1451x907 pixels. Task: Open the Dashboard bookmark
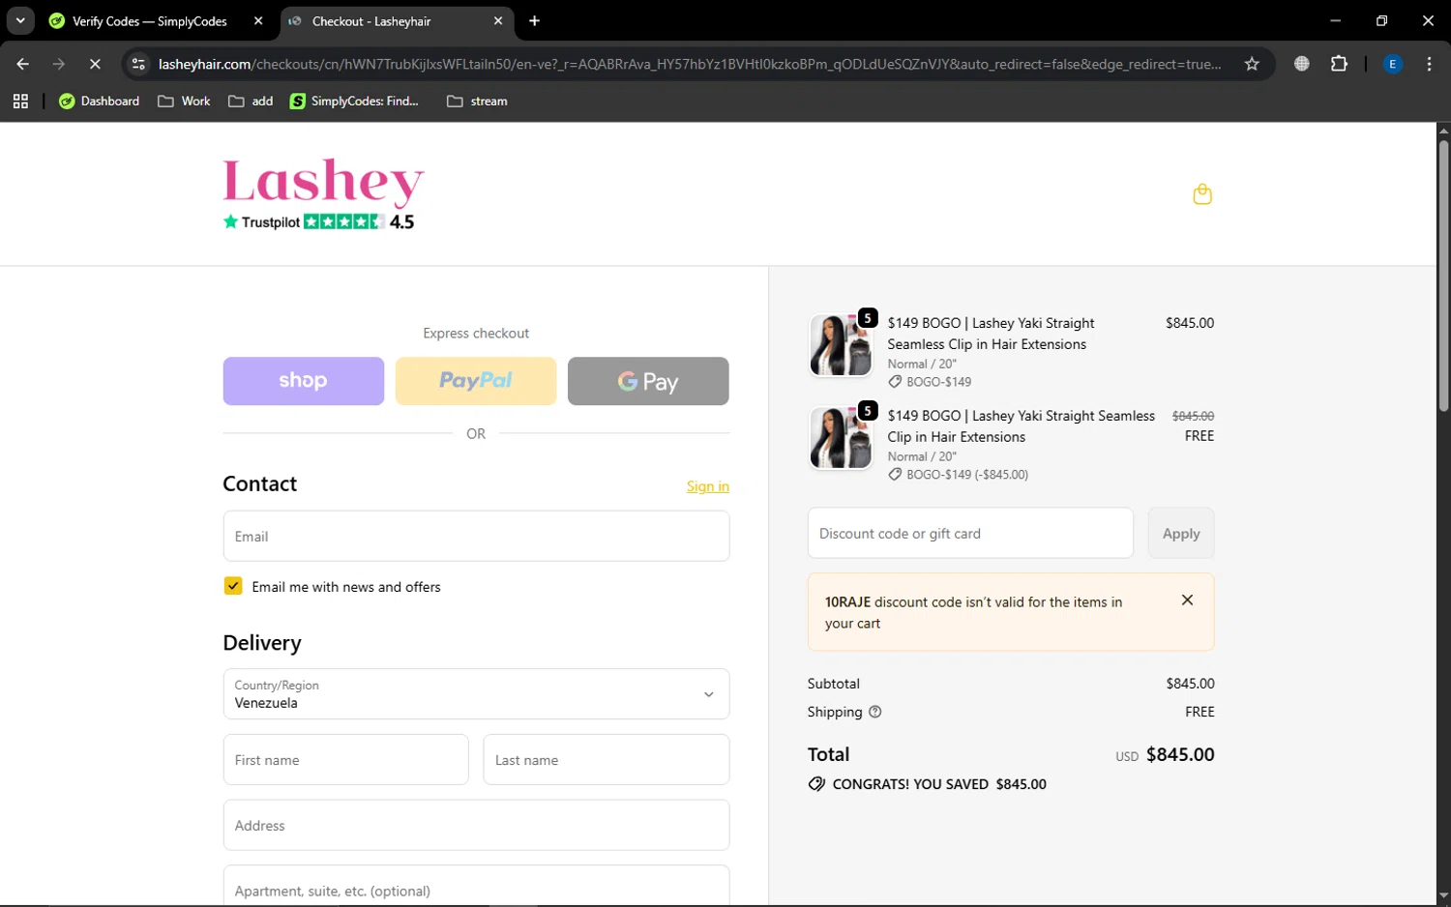[x=99, y=101]
